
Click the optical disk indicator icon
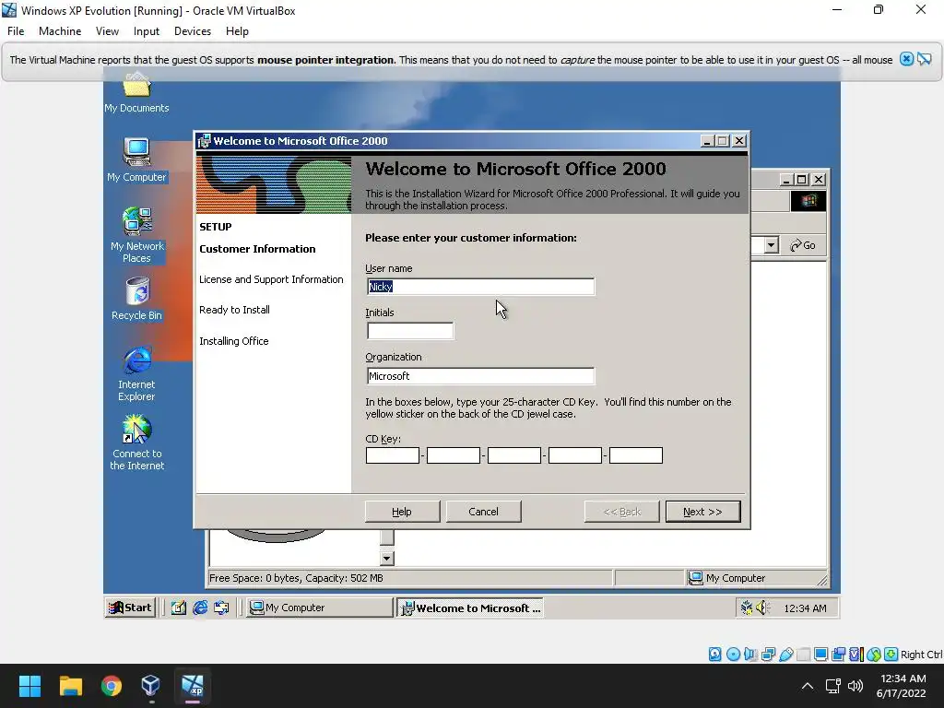click(733, 655)
